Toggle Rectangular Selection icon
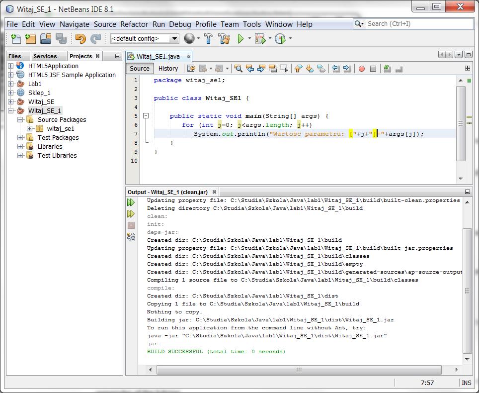 click(x=284, y=69)
